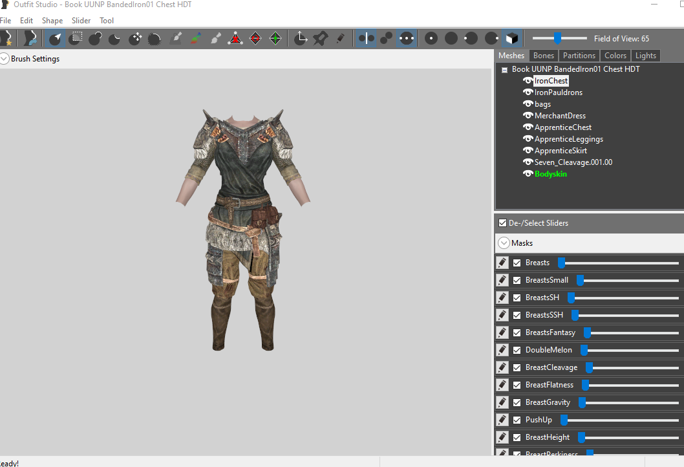The width and height of the screenshot is (684, 467).
Task: Activate the Vertex Edit pencil tool
Action: tap(341, 38)
